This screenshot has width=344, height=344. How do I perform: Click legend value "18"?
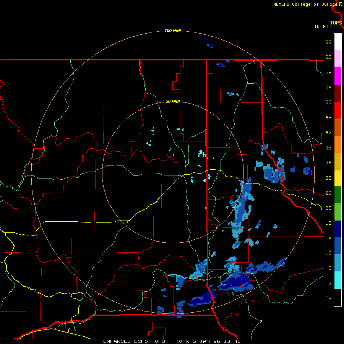point(328,223)
